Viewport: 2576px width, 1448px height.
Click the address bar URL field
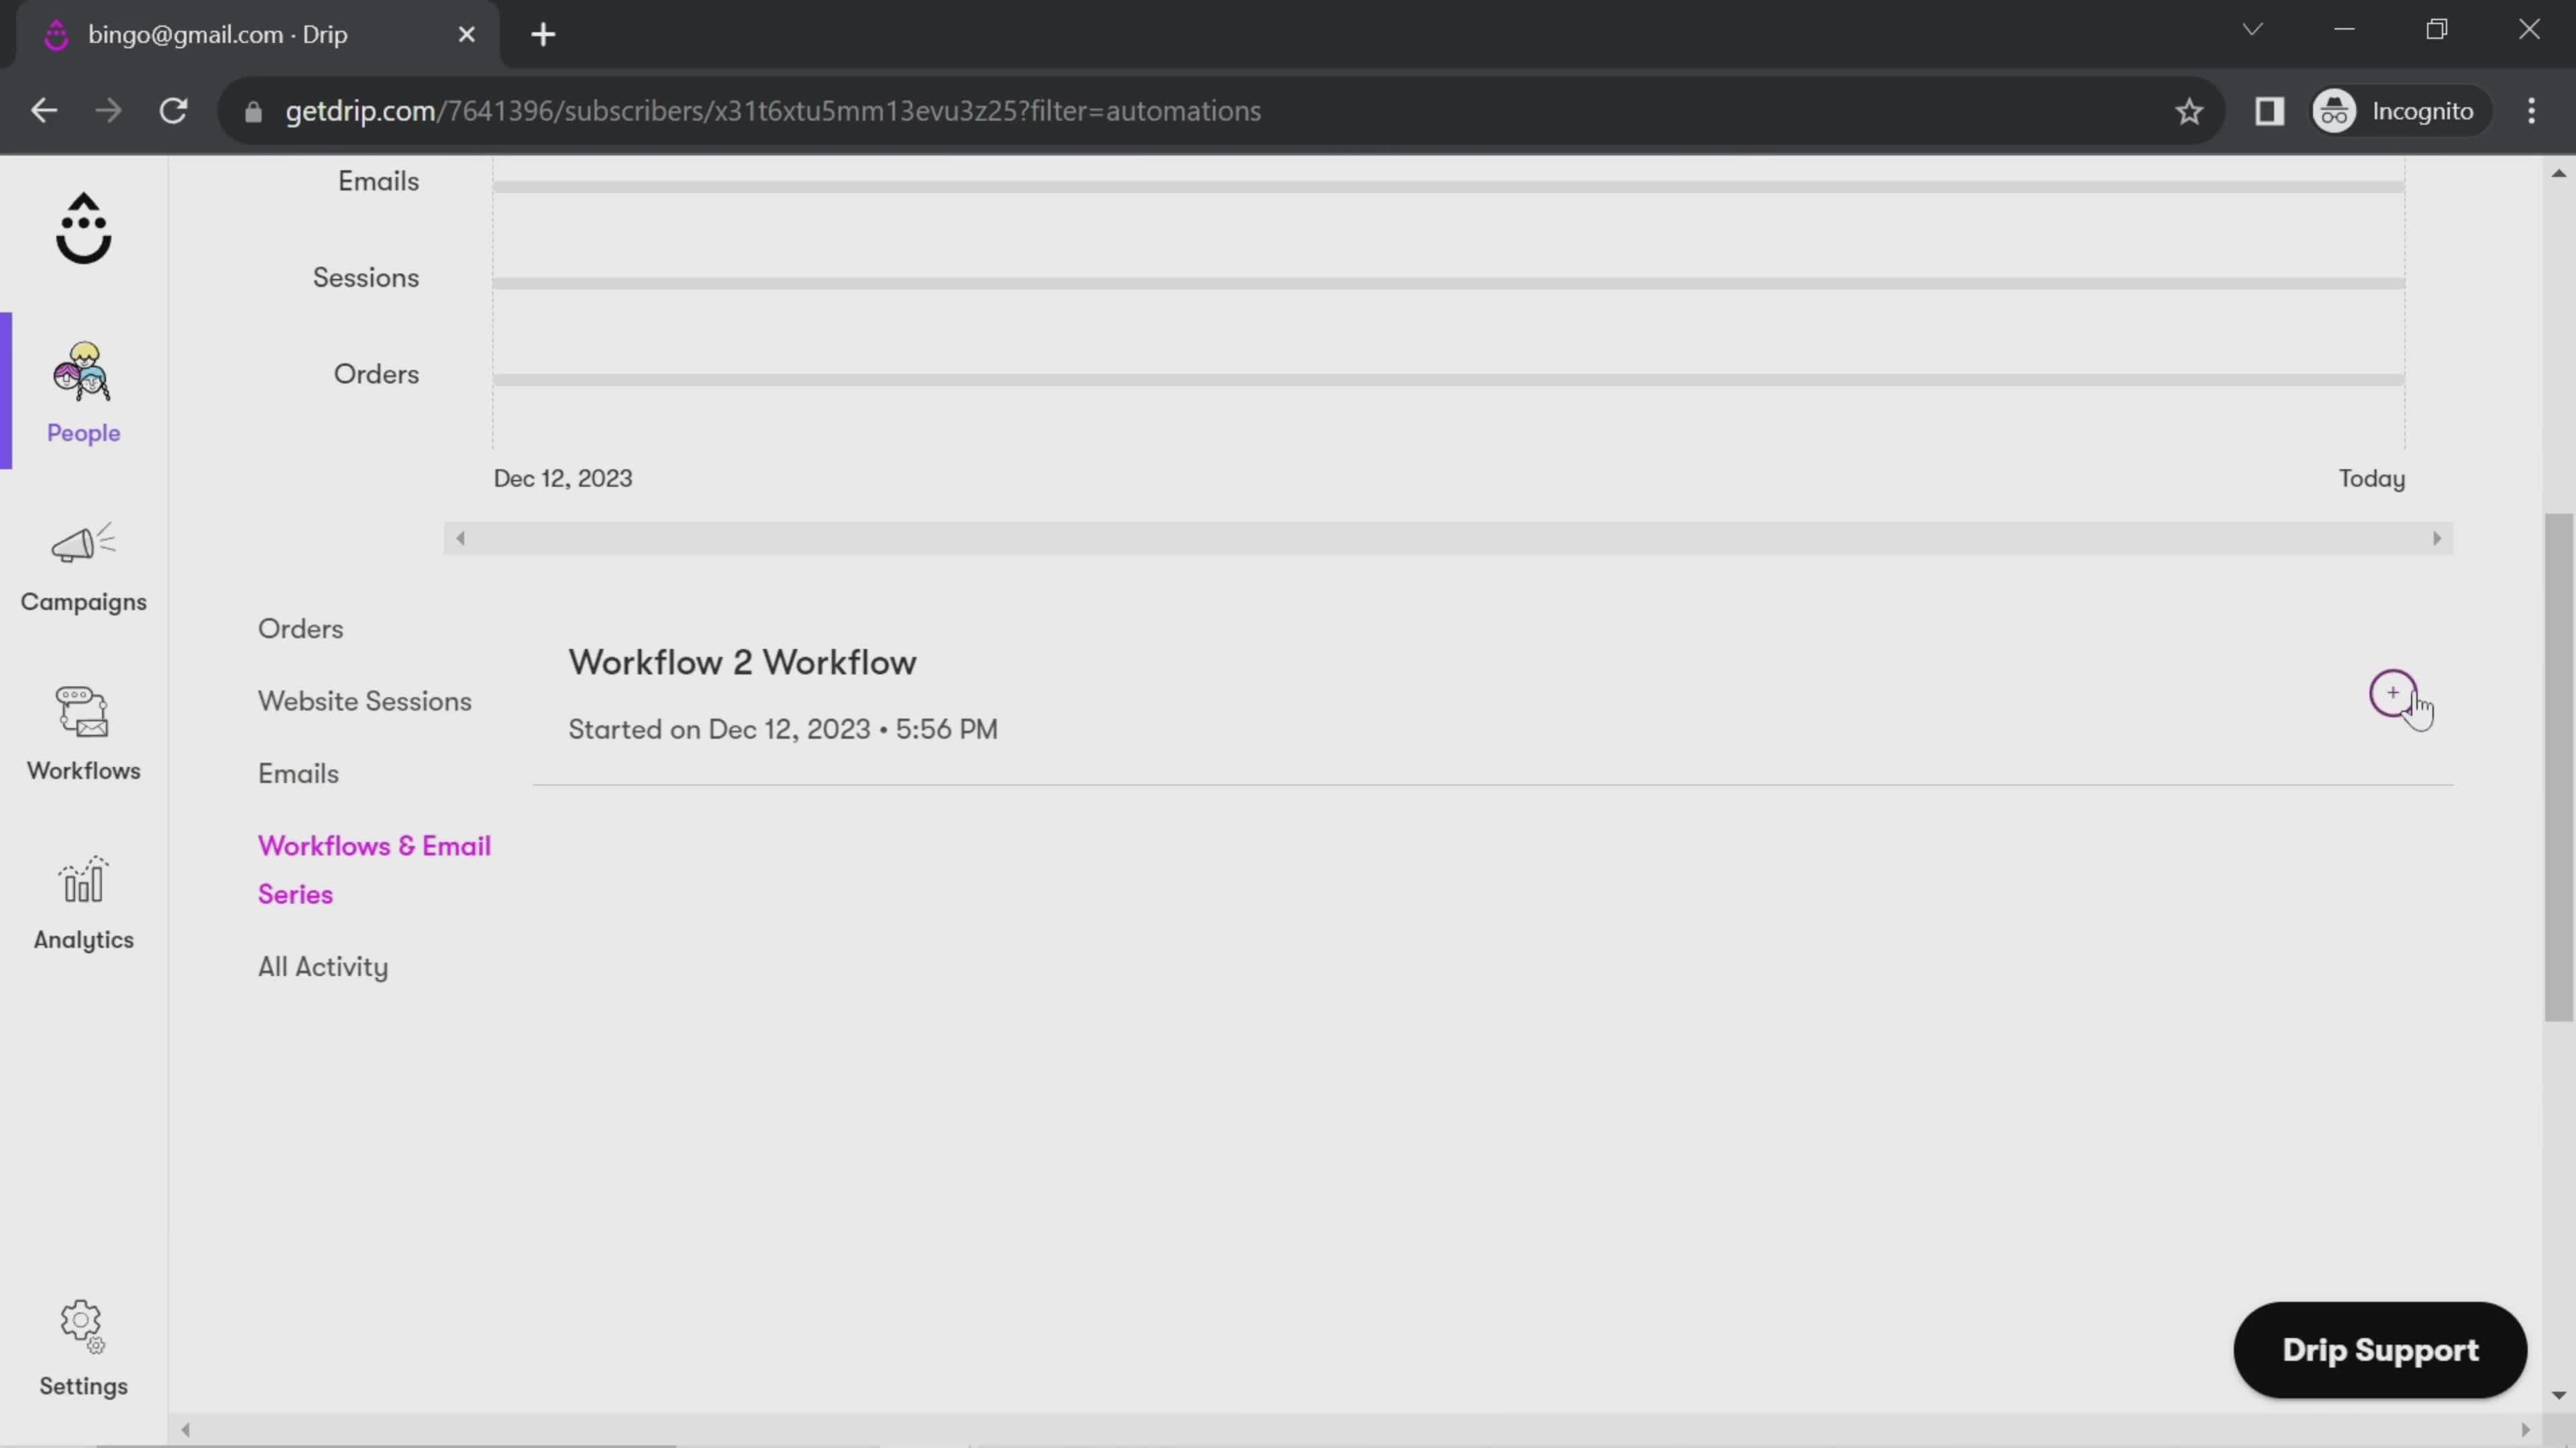[773, 110]
